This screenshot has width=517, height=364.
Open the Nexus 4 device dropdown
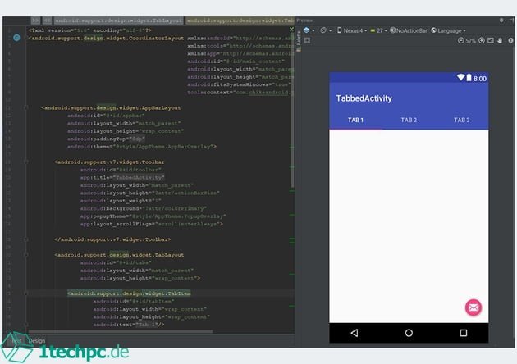352,30
